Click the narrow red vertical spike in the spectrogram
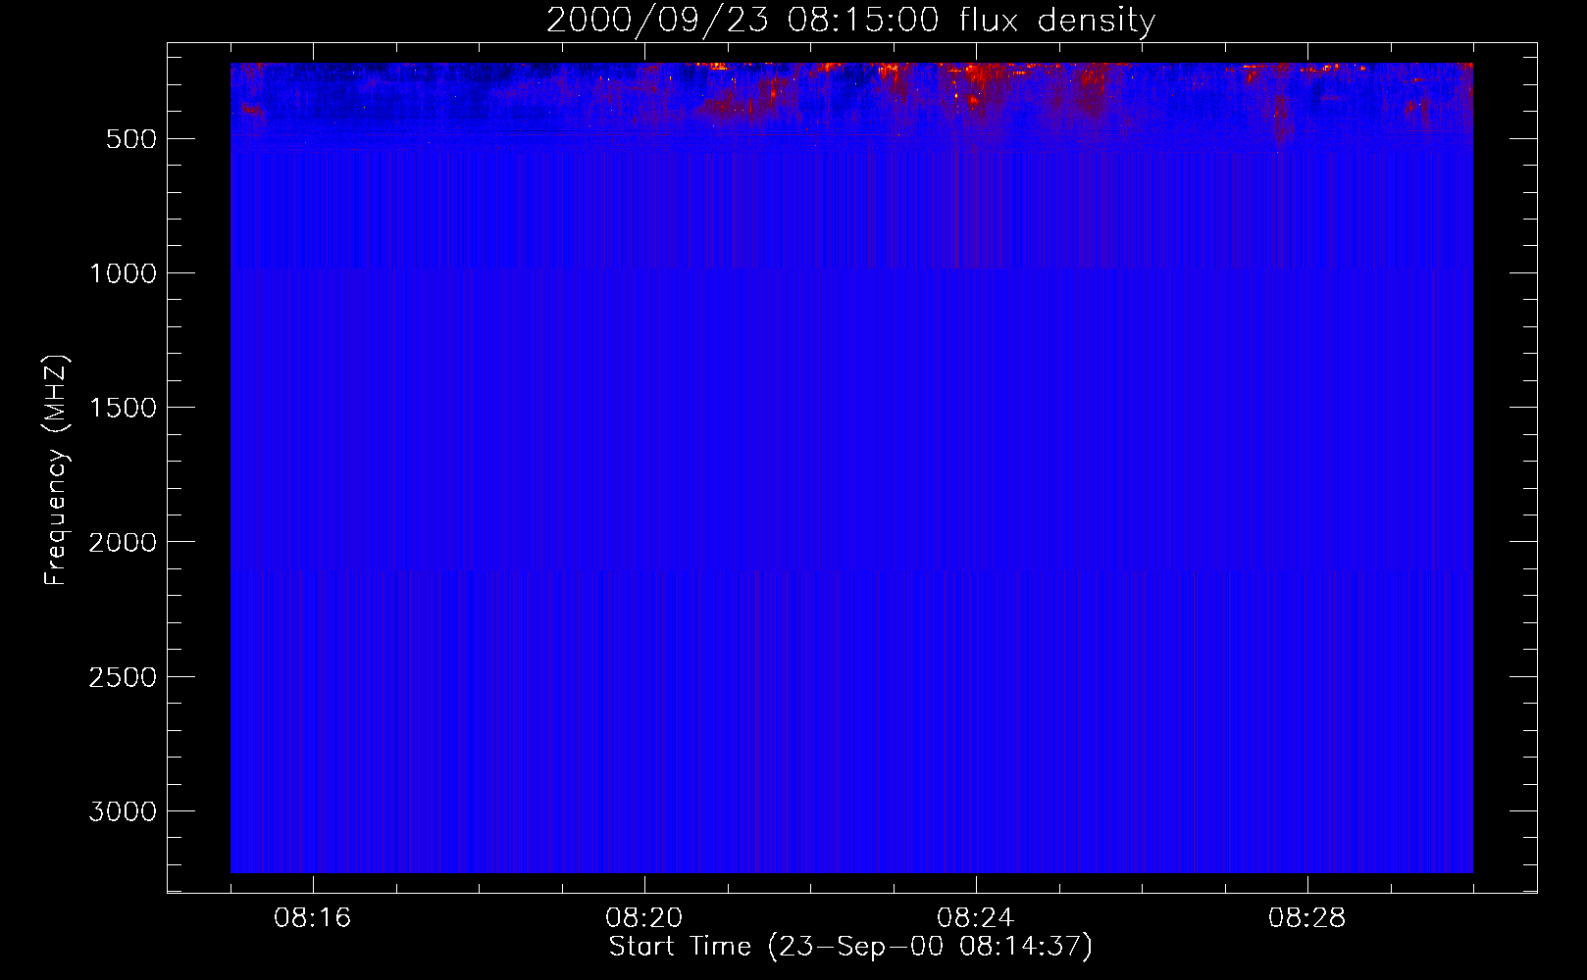This screenshot has width=1587, height=980. coord(956,208)
